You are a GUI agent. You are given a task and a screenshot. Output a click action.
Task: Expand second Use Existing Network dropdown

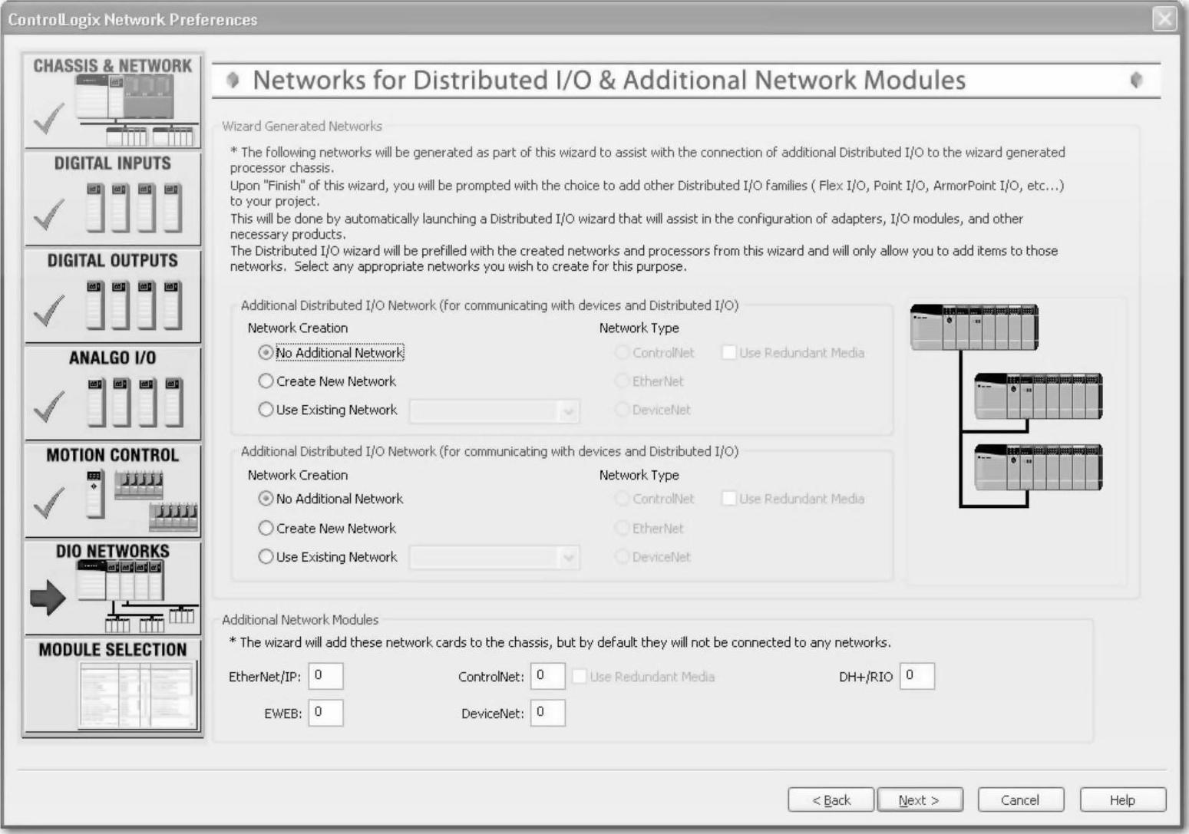click(569, 558)
